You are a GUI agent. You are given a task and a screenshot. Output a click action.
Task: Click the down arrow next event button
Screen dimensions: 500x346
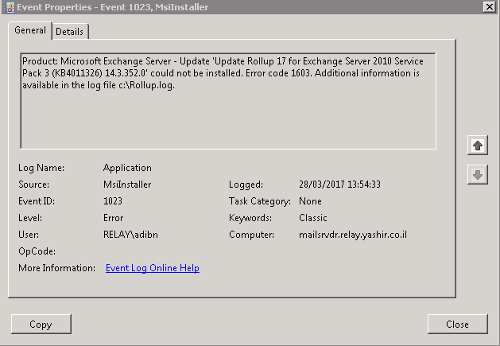click(x=478, y=175)
